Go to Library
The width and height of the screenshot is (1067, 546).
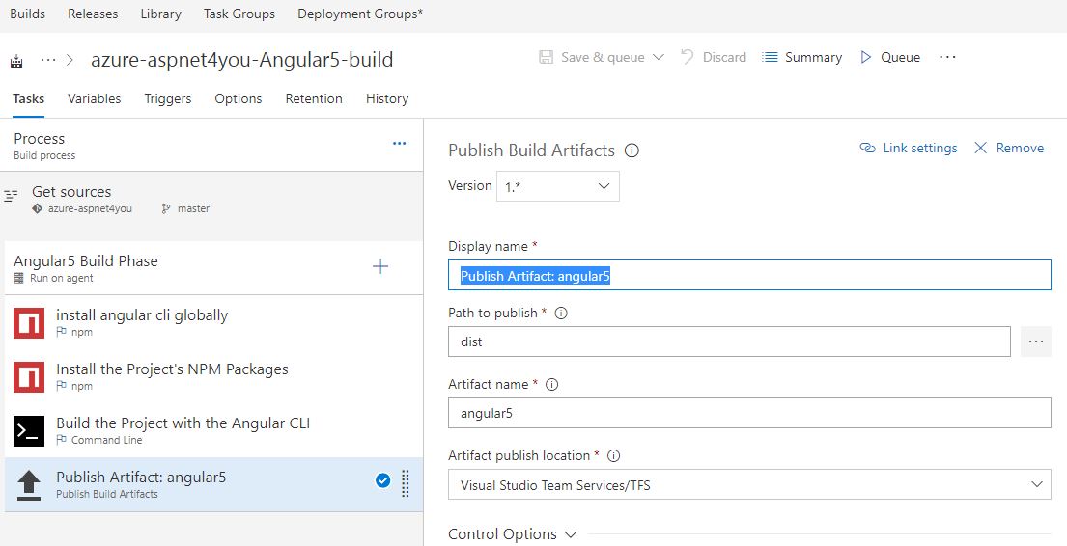pyautogui.click(x=160, y=14)
